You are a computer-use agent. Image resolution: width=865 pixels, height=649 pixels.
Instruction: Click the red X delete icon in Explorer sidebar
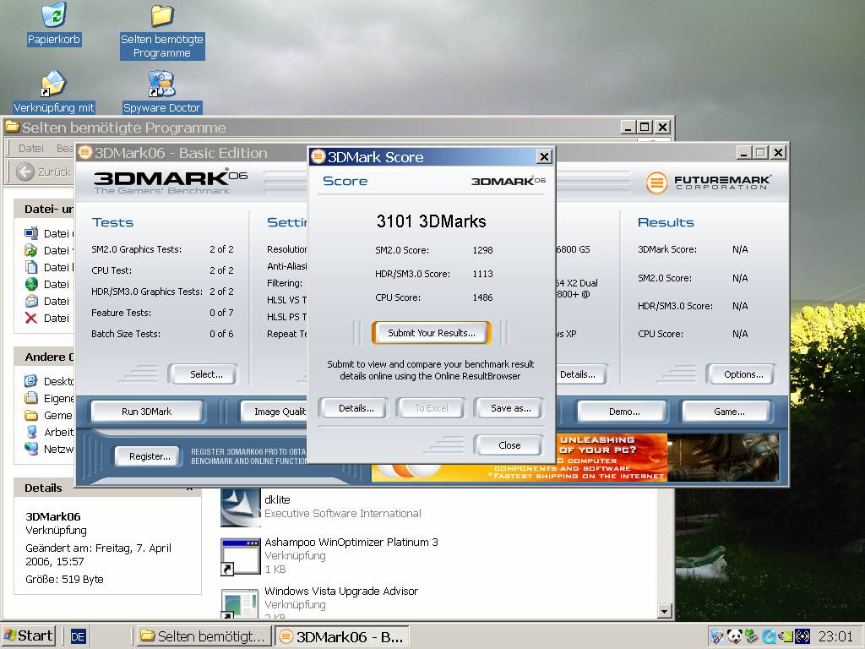pyautogui.click(x=31, y=318)
